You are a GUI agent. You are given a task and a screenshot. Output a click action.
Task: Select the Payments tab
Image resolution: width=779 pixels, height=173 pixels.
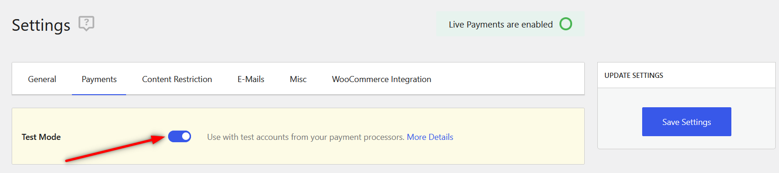pyautogui.click(x=99, y=79)
